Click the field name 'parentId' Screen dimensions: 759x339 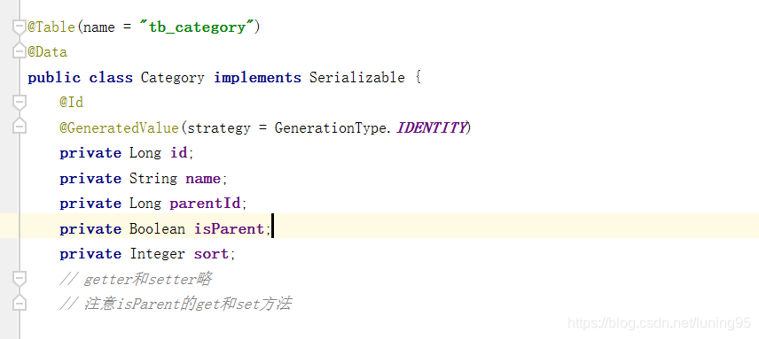tap(205, 204)
